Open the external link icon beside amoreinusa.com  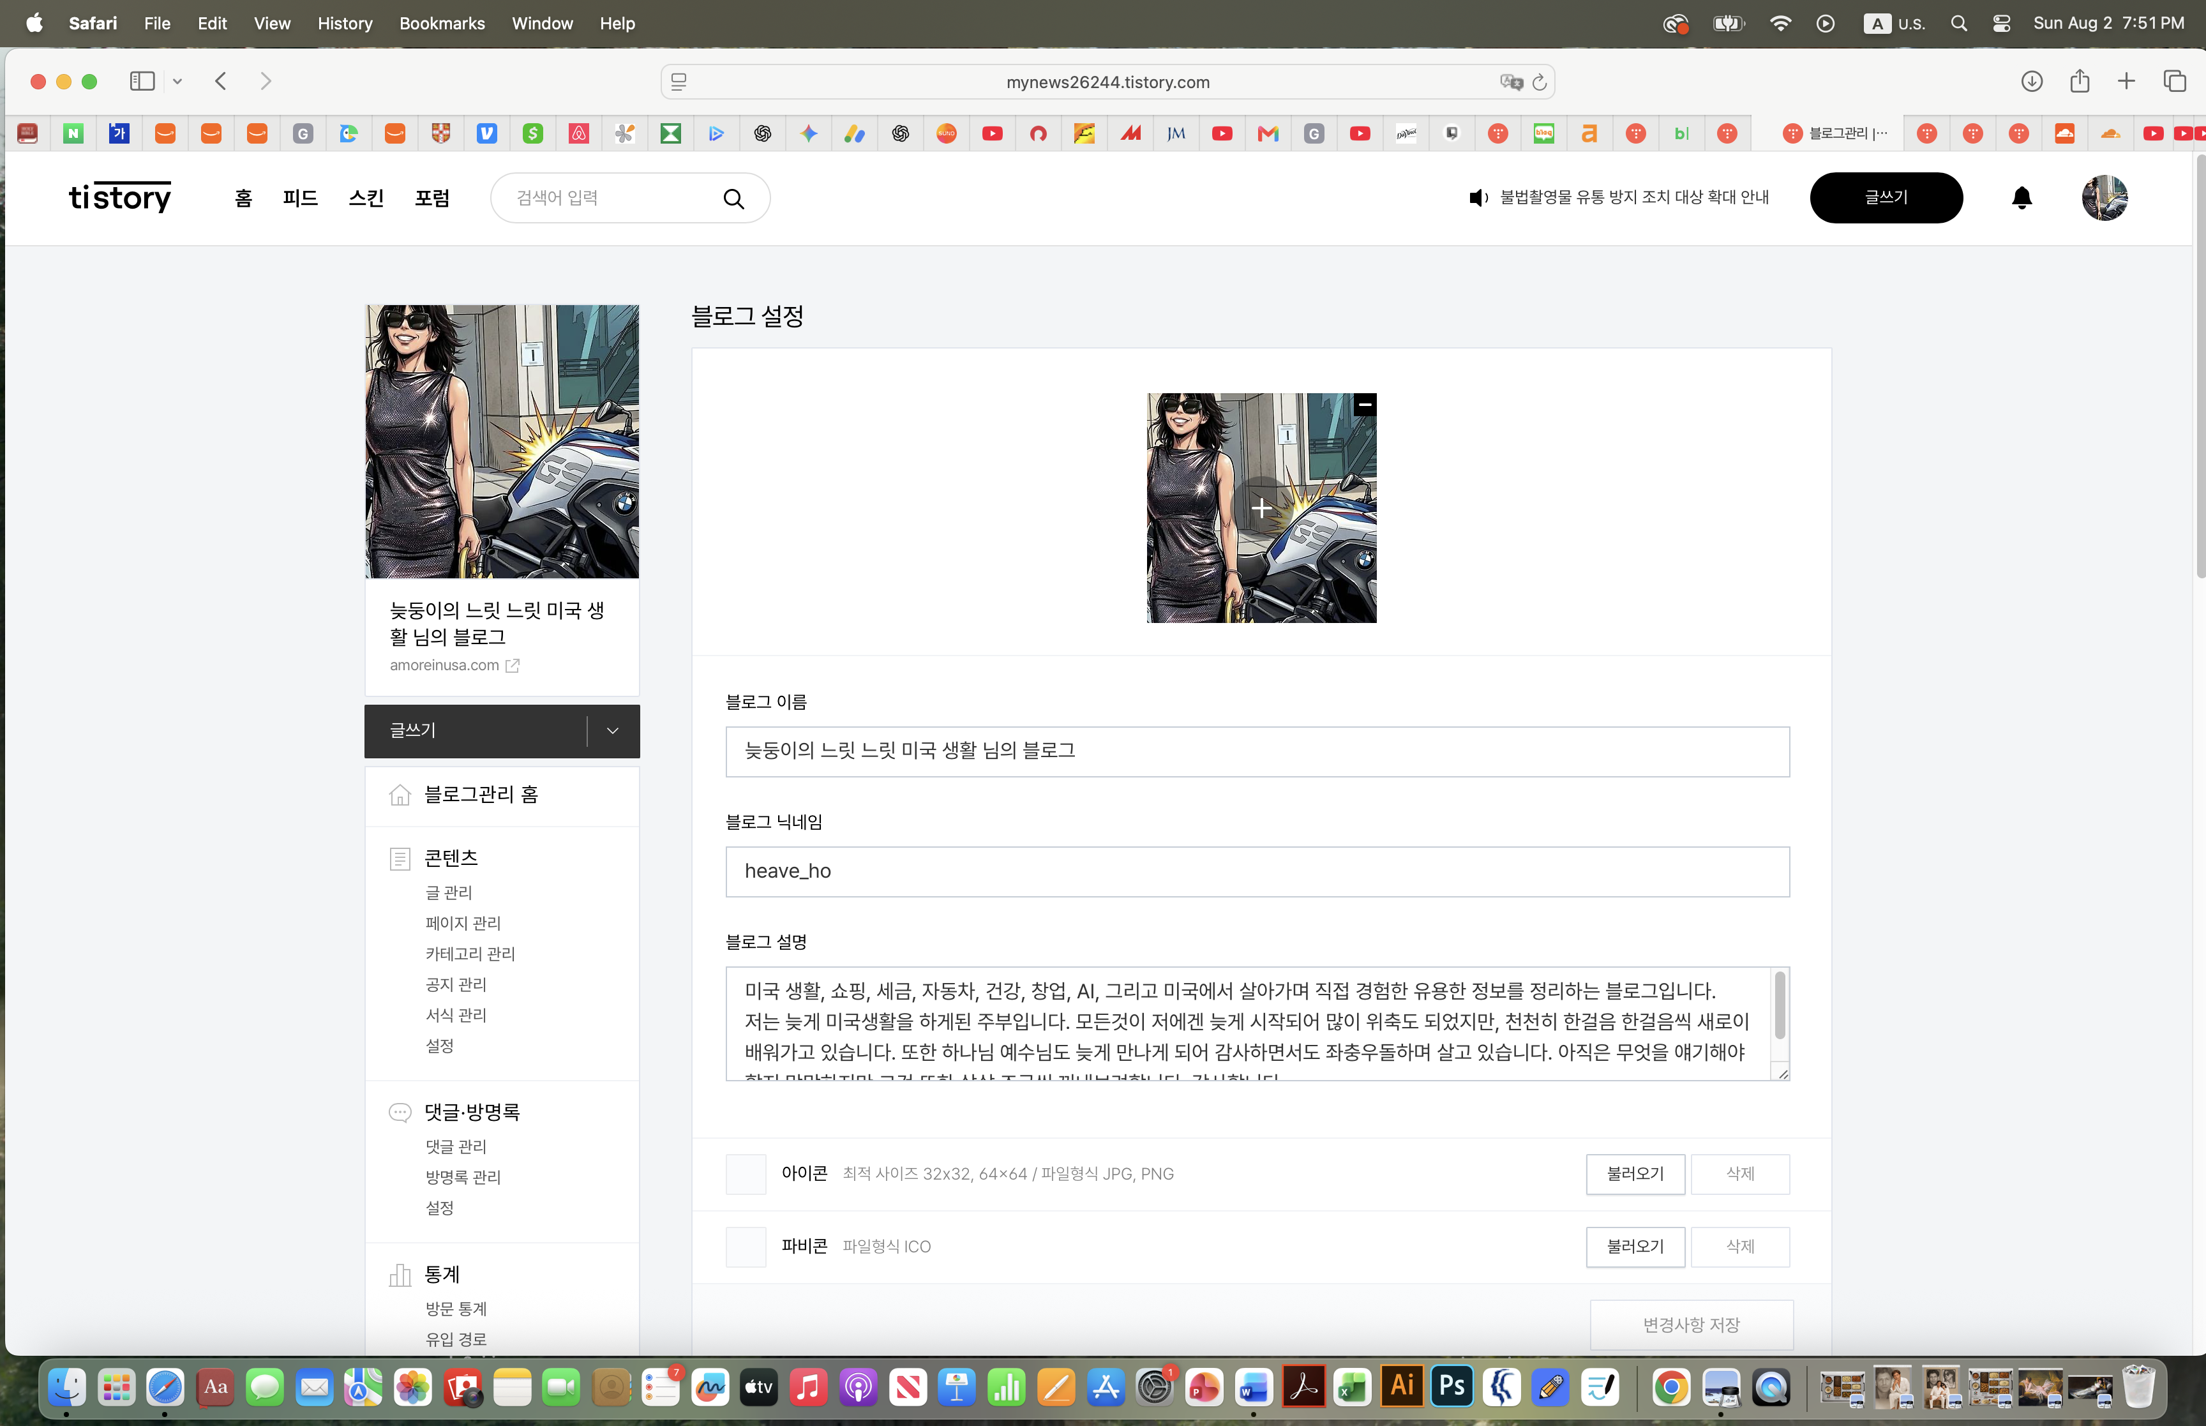[512, 665]
